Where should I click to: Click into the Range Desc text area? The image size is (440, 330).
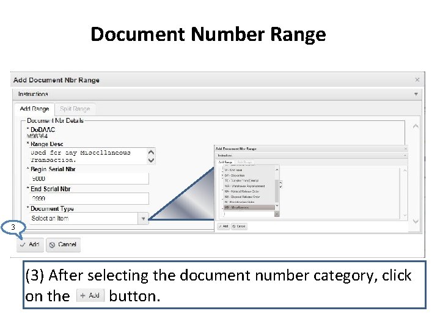(88, 156)
